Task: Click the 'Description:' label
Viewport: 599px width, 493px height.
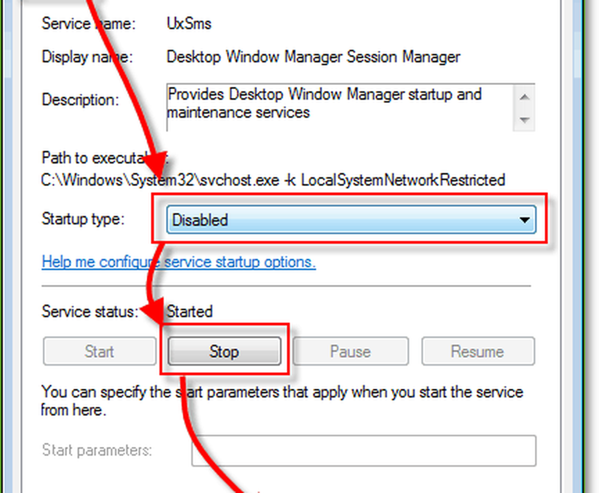Action: pyautogui.click(x=80, y=99)
